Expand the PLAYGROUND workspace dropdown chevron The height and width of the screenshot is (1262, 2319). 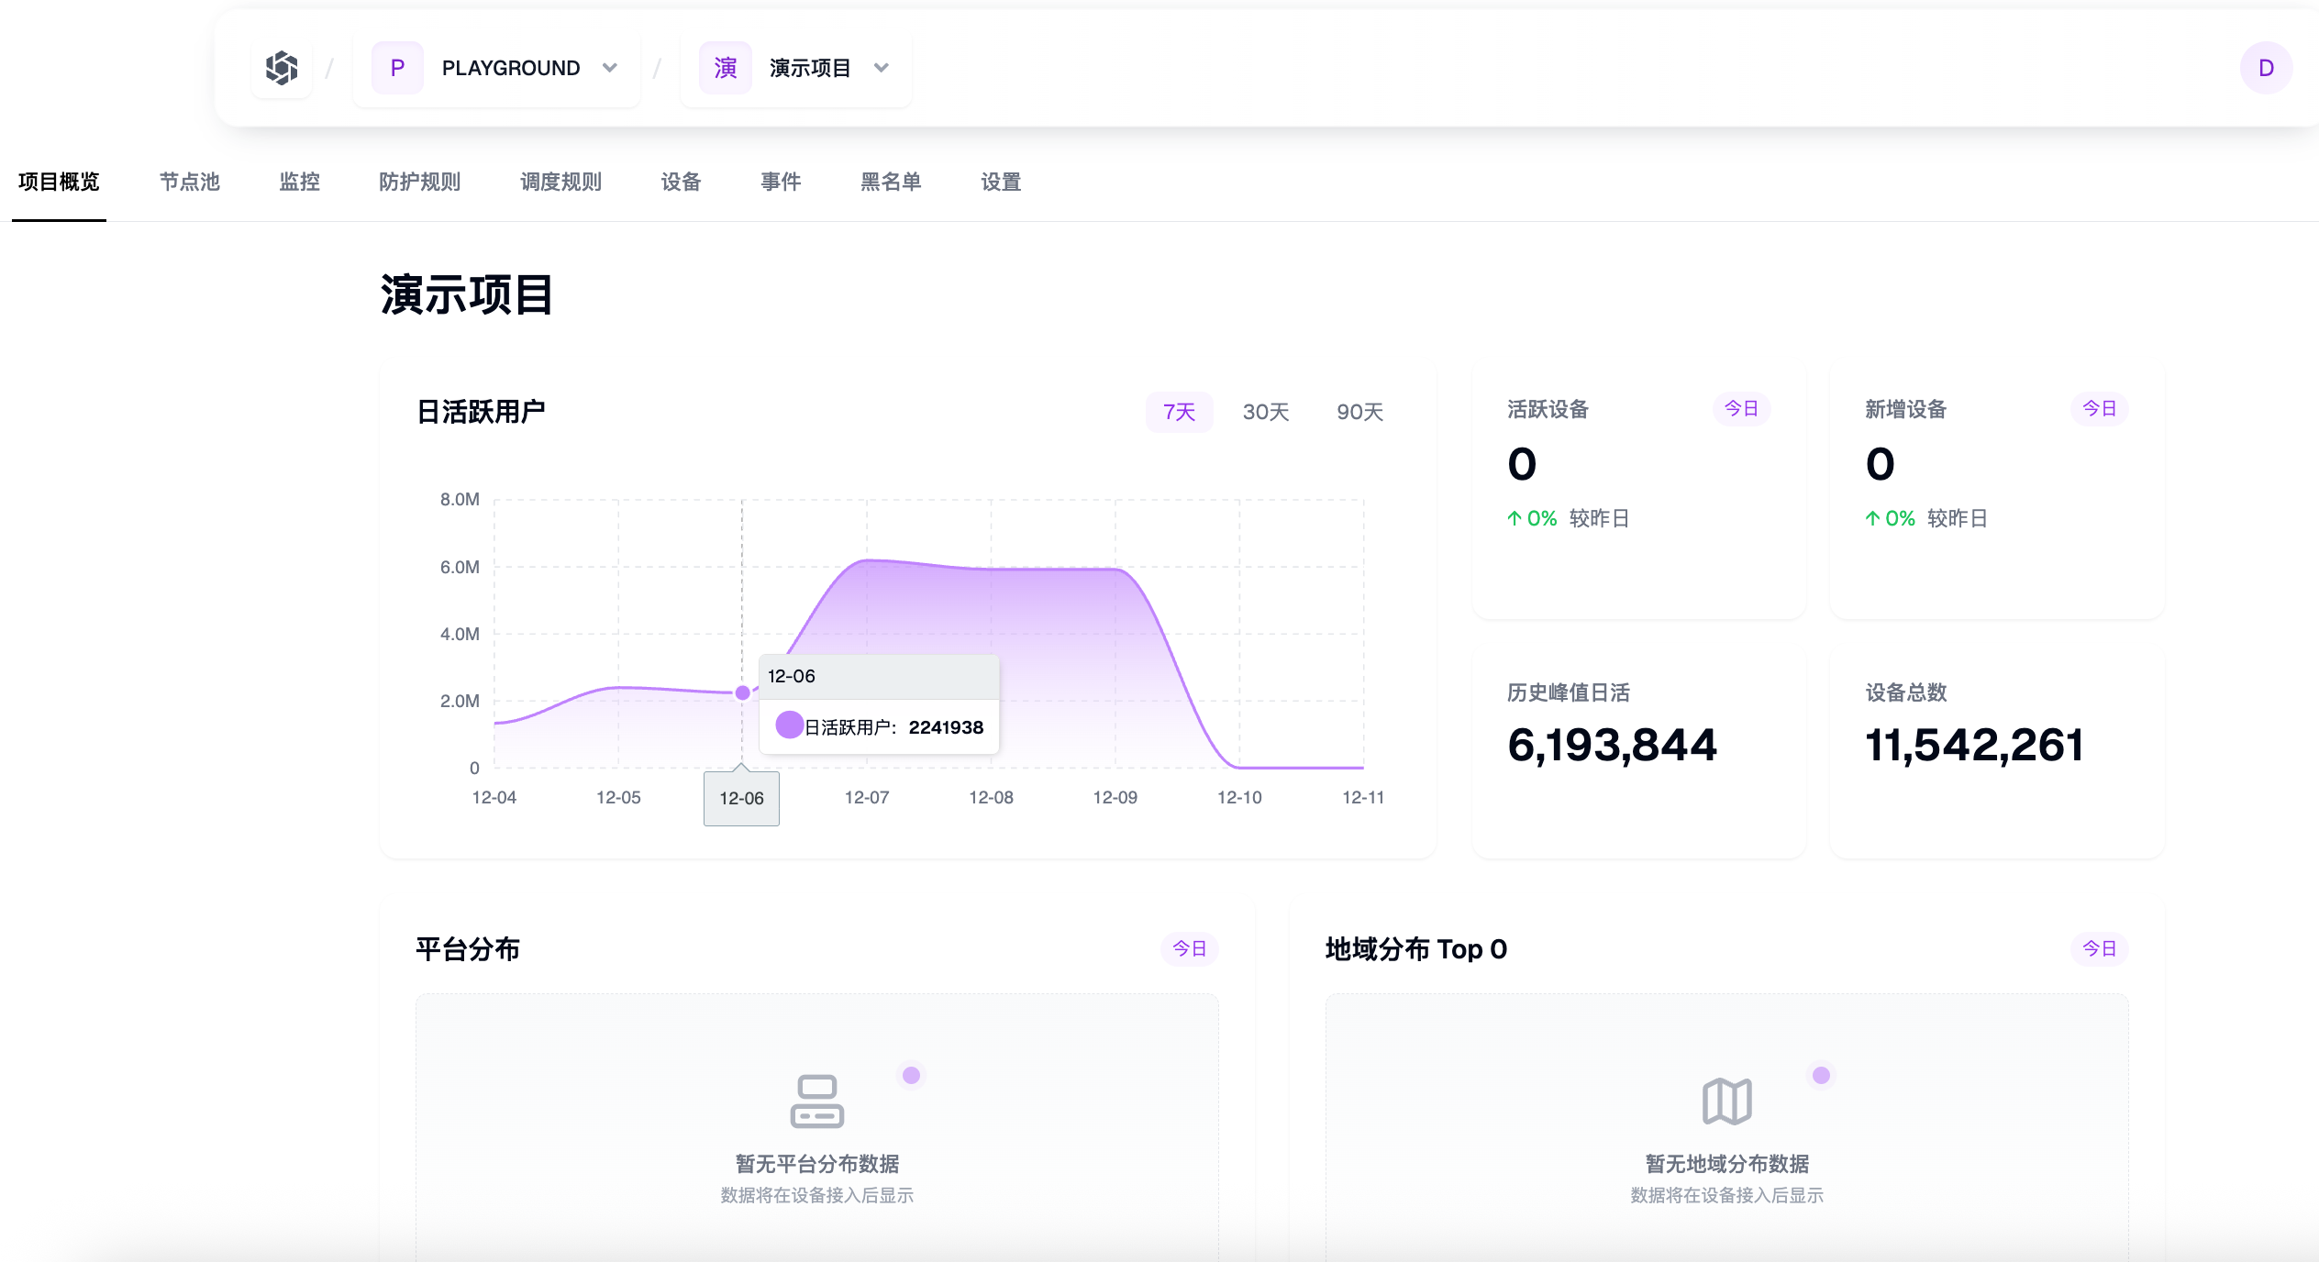coord(610,68)
